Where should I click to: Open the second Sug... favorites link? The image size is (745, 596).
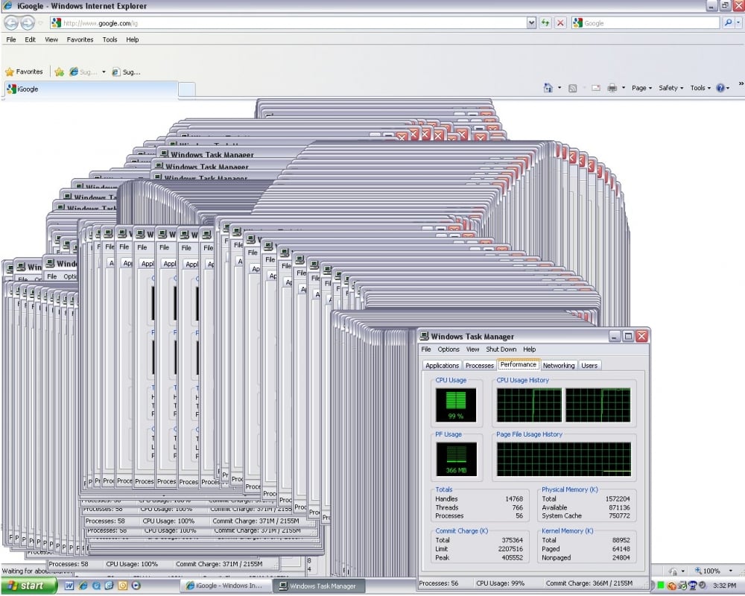point(126,72)
